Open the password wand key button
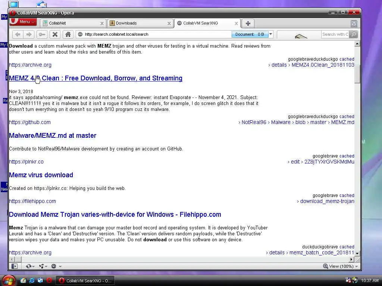Viewport: 382px width, 286px height. coord(42,34)
